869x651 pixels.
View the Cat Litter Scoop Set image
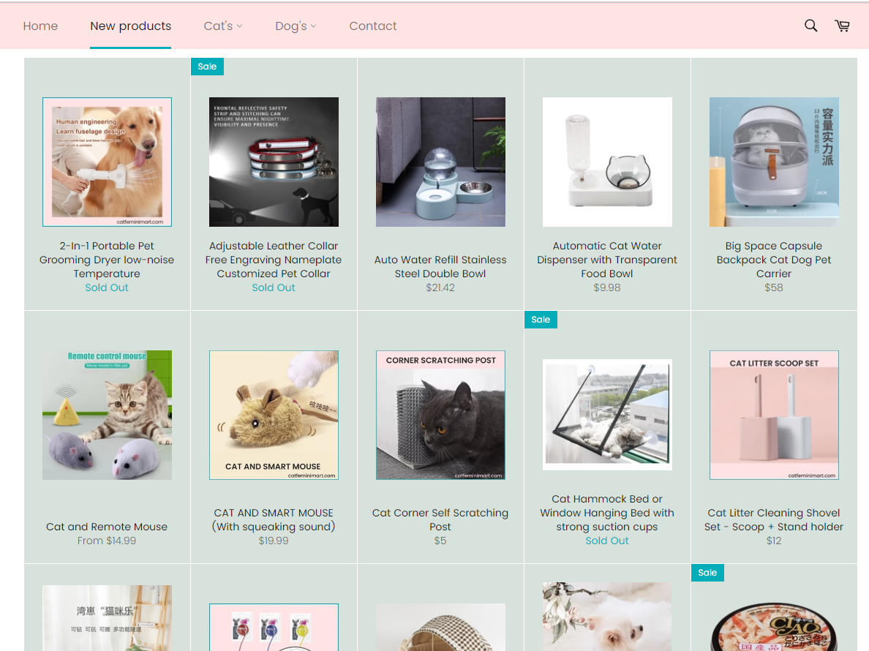(774, 415)
